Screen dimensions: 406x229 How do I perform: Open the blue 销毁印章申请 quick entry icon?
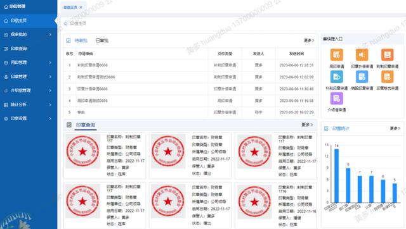click(x=362, y=77)
